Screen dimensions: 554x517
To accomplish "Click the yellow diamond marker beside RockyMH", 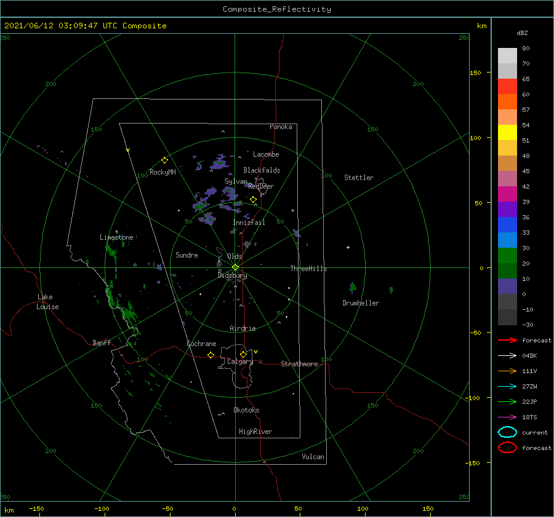I will [164, 160].
